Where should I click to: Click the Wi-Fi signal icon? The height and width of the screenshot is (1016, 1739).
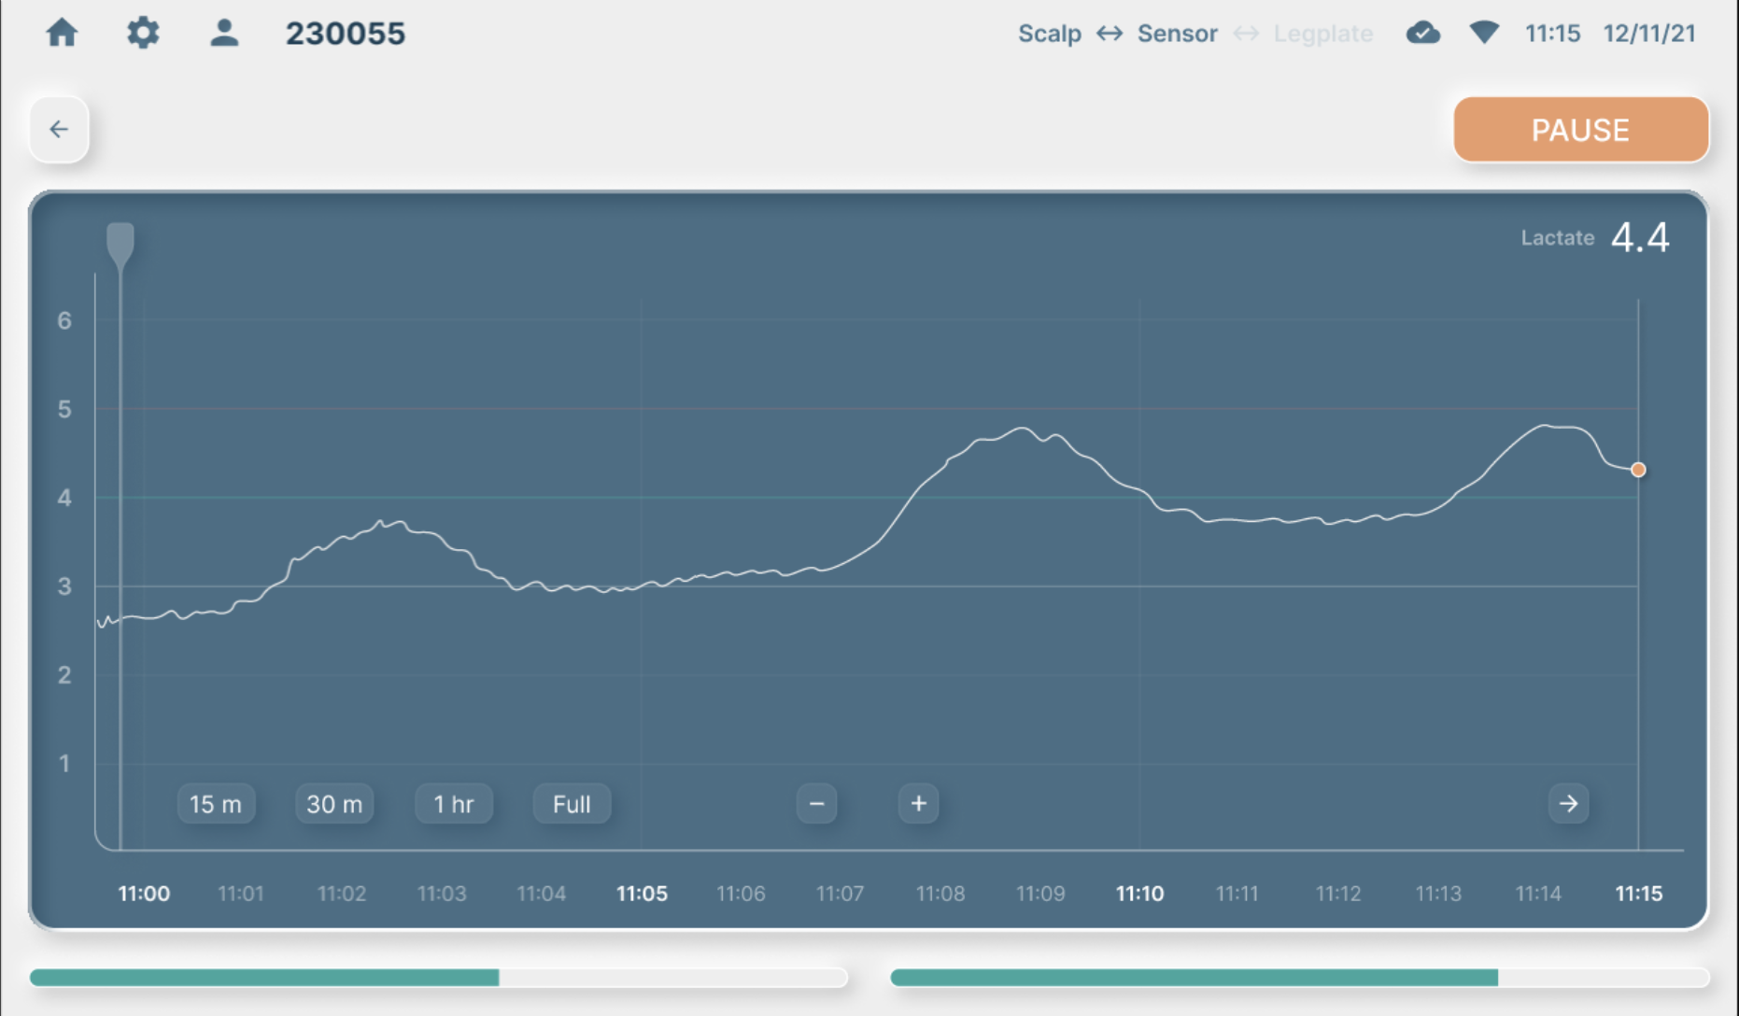(x=1484, y=34)
